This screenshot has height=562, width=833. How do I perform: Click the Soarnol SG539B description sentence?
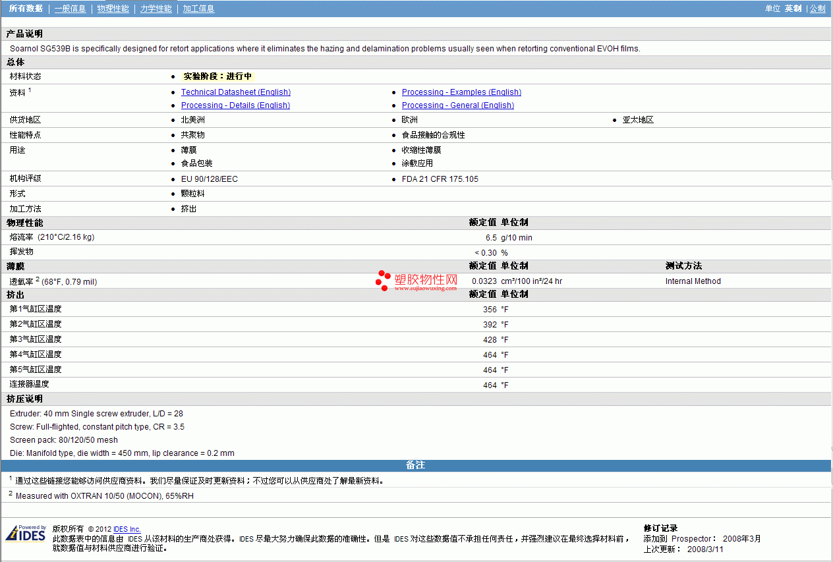click(x=325, y=49)
